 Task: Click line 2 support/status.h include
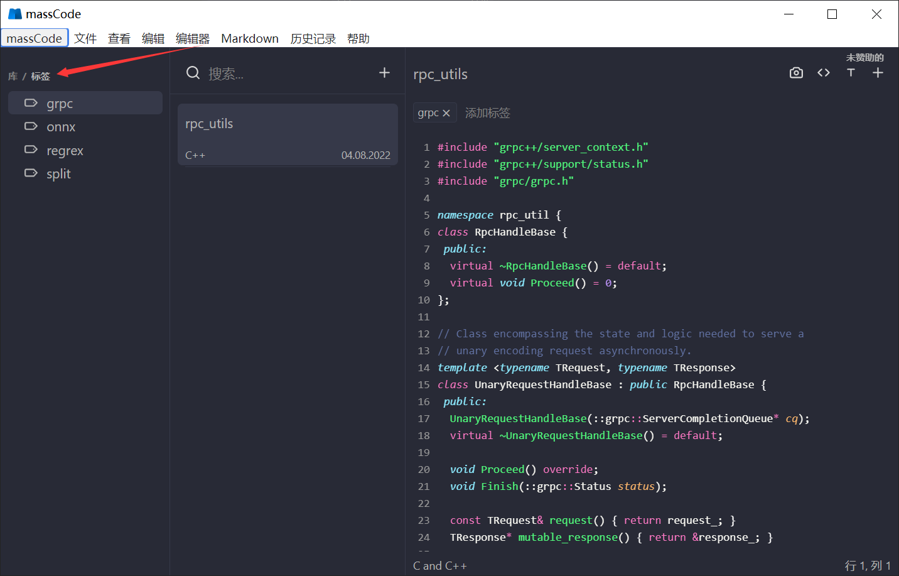(543, 164)
